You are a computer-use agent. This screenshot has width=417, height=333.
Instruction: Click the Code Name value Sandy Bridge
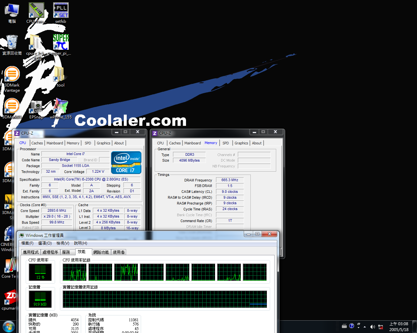59,160
